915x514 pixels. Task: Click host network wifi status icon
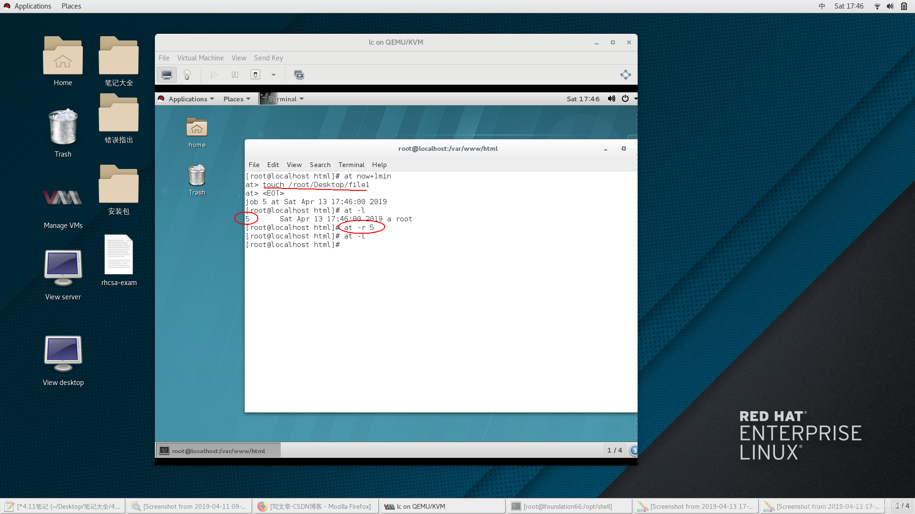pos(877,6)
